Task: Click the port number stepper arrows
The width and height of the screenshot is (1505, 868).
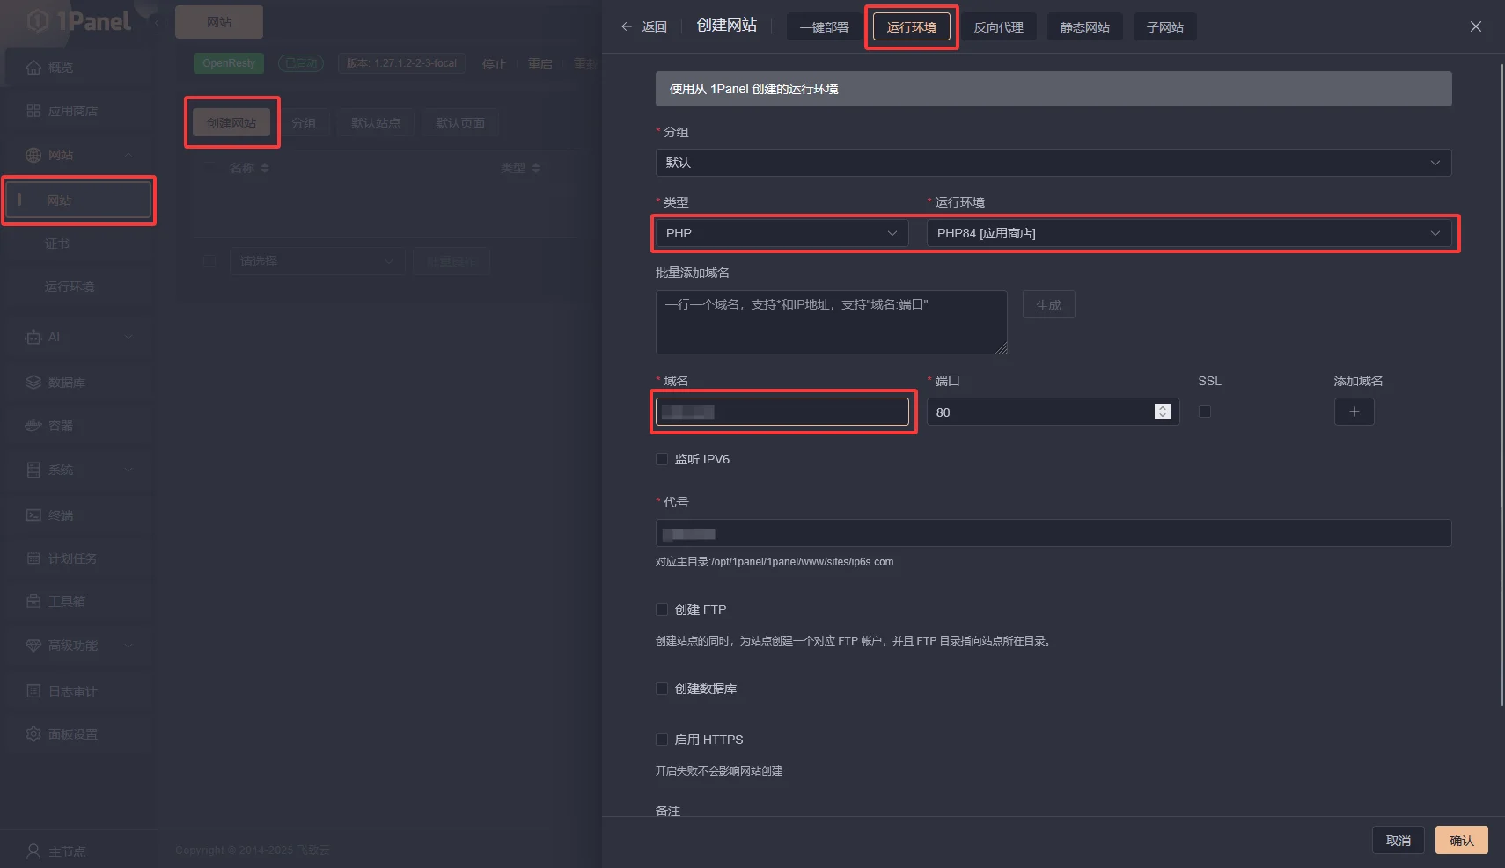Action: 1162,412
